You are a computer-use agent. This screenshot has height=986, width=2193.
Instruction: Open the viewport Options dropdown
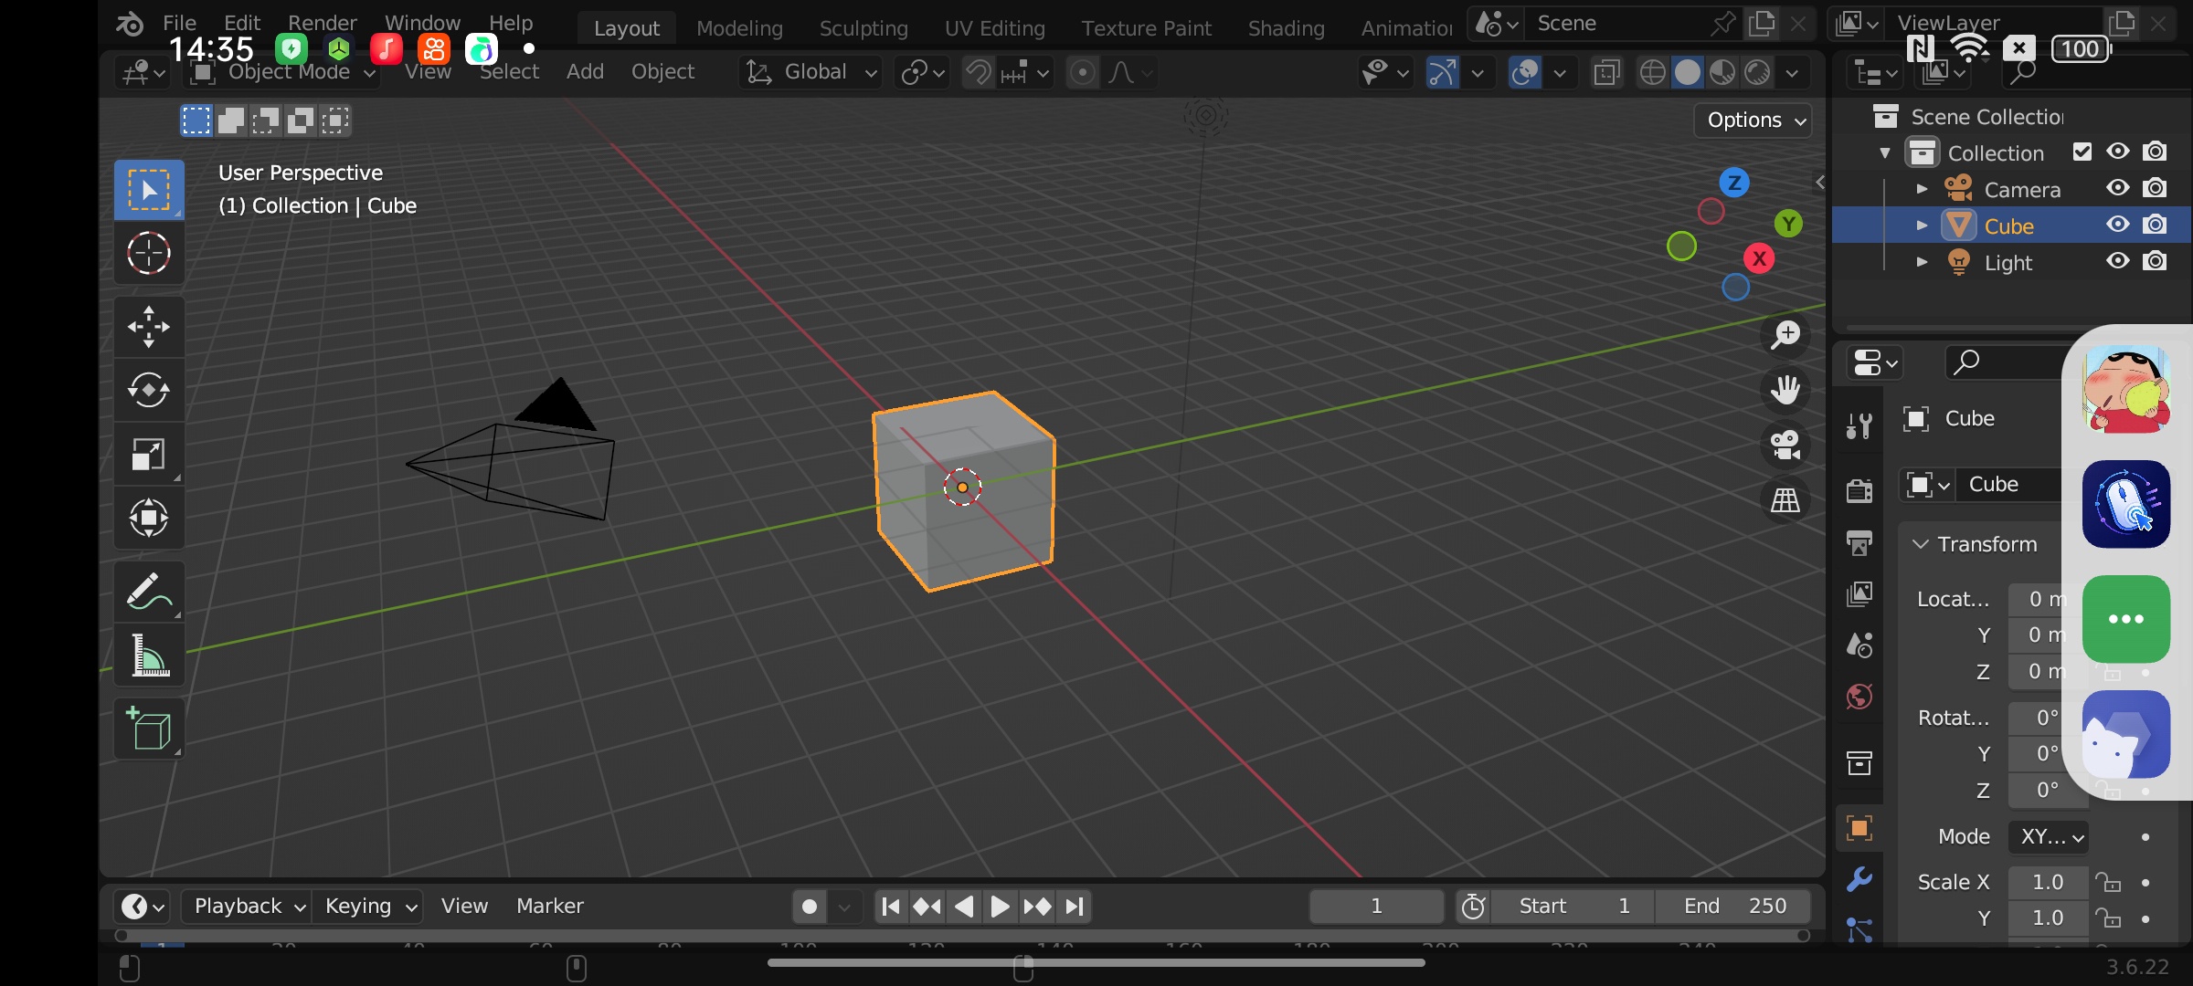point(1753,121)
